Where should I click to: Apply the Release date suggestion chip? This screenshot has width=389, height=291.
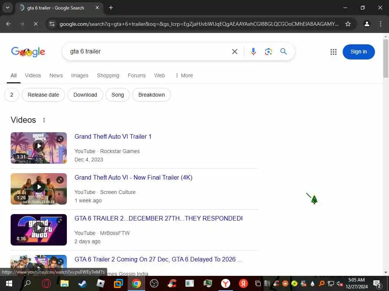click(43, 95)
